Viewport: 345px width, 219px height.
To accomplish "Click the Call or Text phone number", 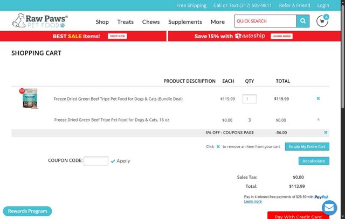I will pyautogui.click(x=243, y=5).
